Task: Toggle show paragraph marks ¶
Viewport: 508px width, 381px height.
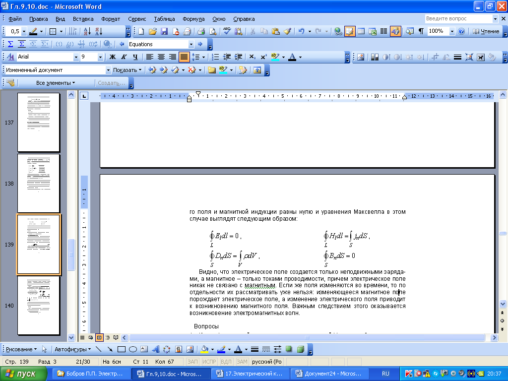Action: tap(421, 31)
